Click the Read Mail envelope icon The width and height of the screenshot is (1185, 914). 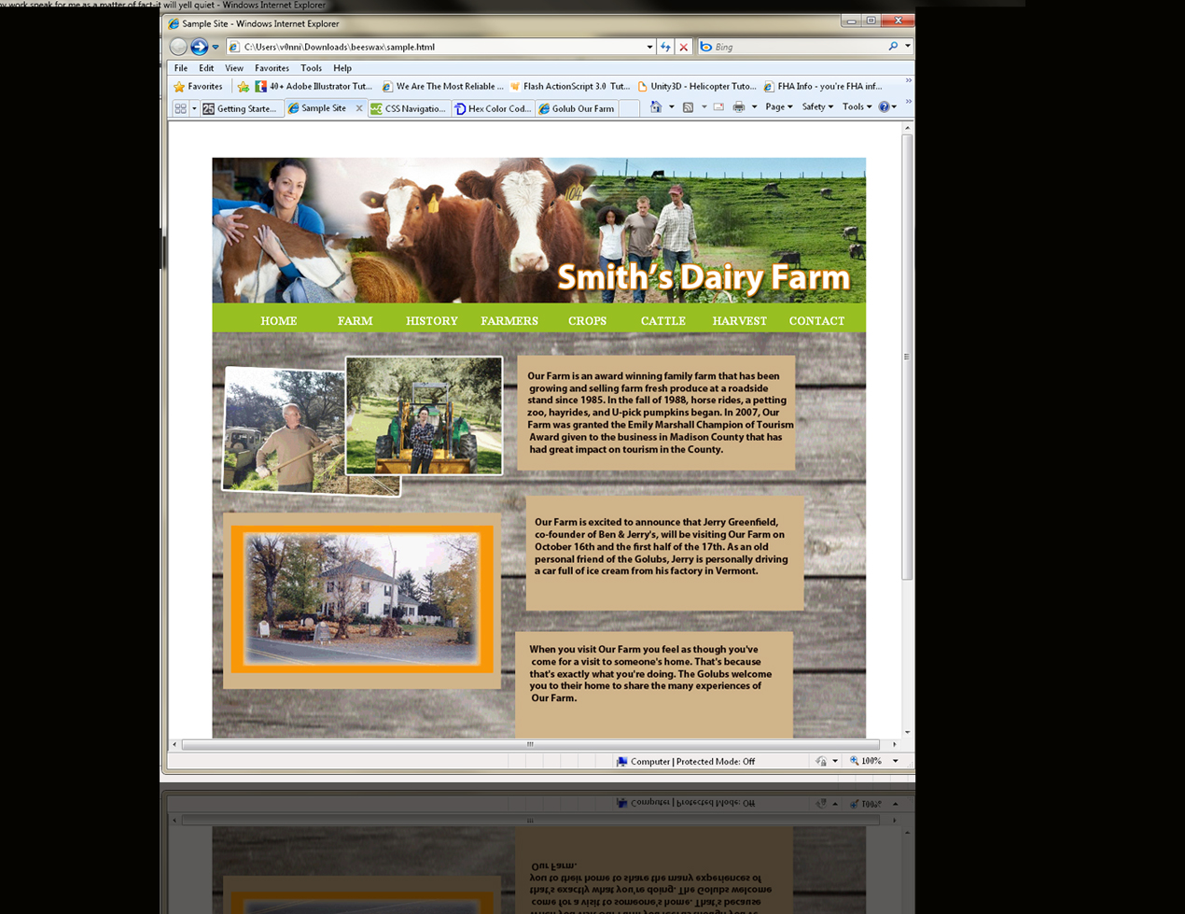pos(718,107)
